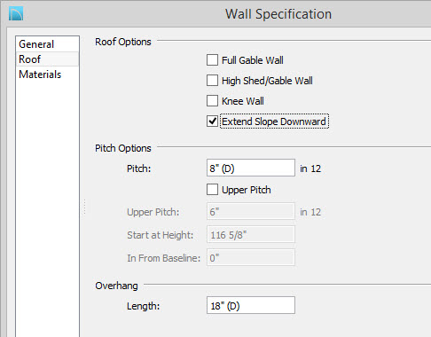The height and width of the screenshot is (337, 431).
Task: Check the High Shed/Gable Wall option
Action: (x=212, y=81)
